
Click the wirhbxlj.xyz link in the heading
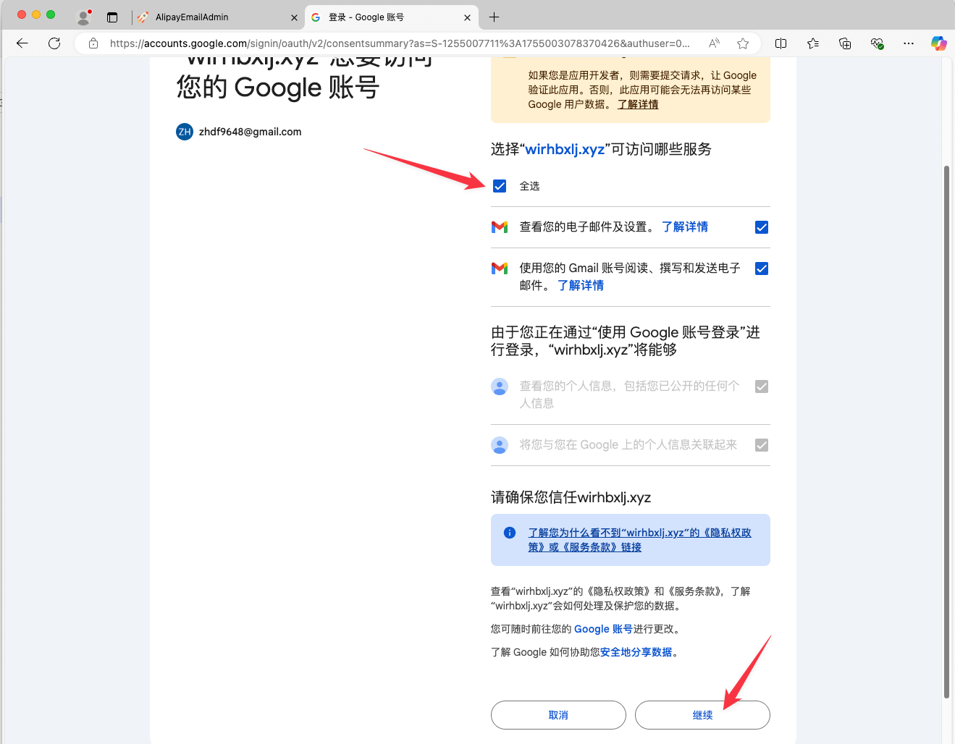click(565, 149)
